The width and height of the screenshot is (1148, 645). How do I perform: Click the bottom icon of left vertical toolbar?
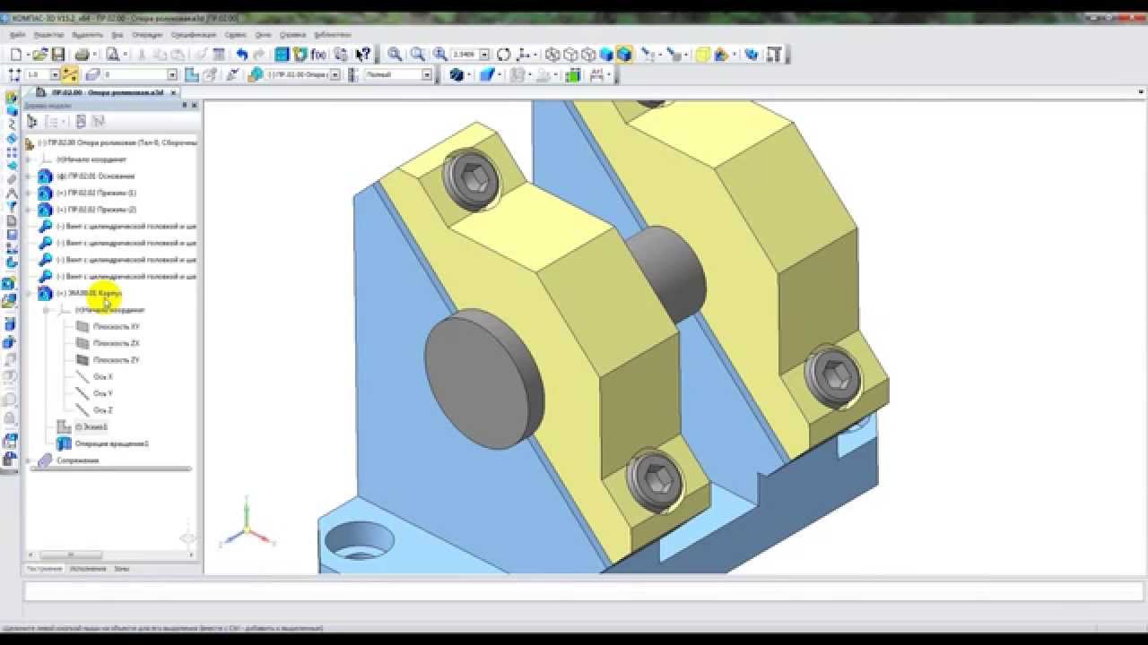12,459
